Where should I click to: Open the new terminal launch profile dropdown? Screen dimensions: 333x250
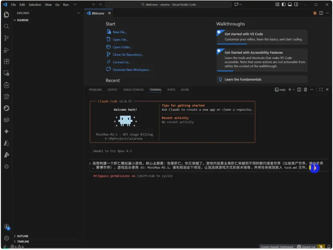(294, 90)
